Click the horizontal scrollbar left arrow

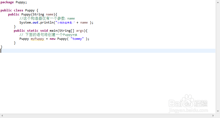coord(2,116)
